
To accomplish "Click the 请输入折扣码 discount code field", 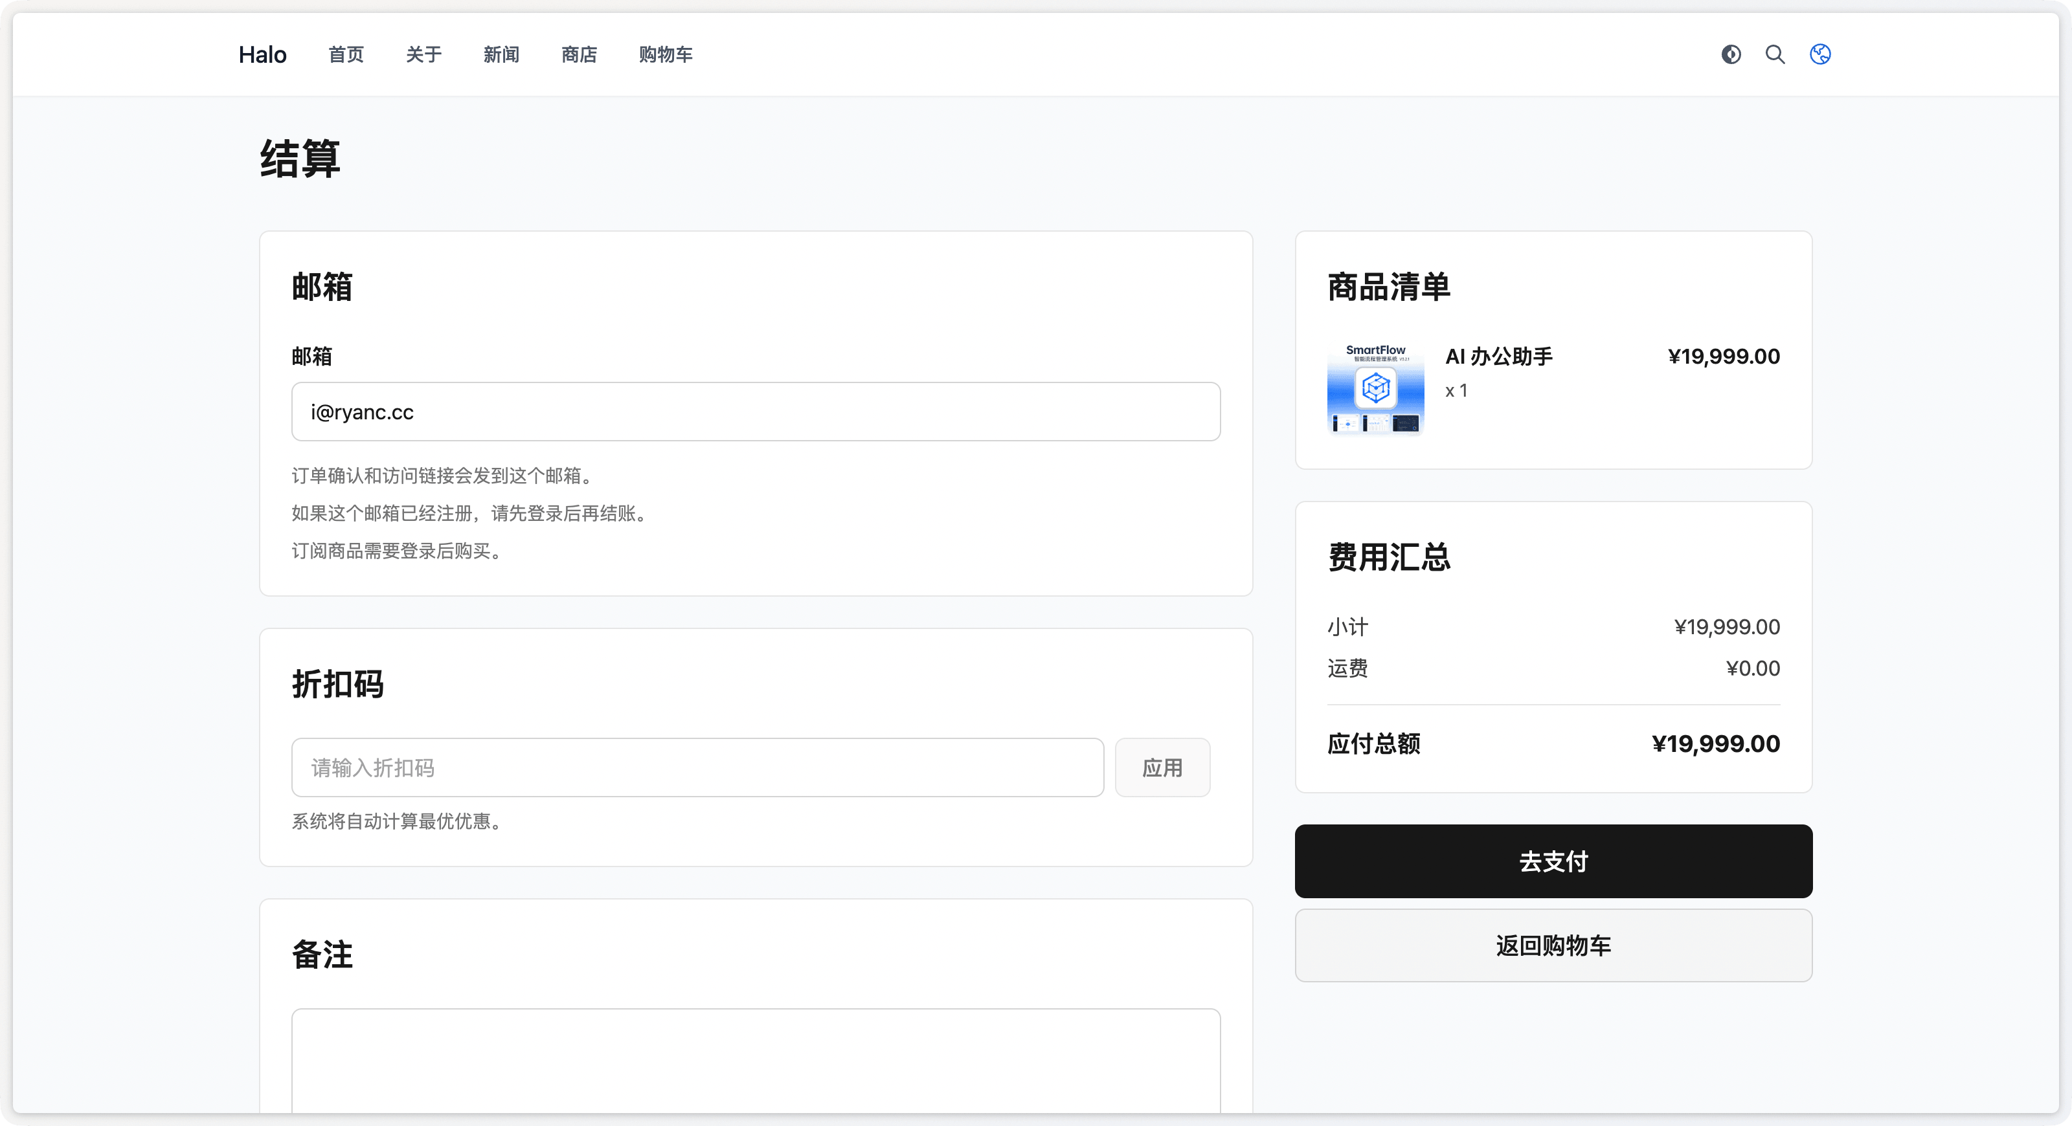I will point(697,767).
